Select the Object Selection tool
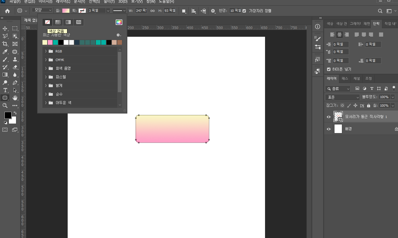398x238 pixels. (x=15, y=36)
